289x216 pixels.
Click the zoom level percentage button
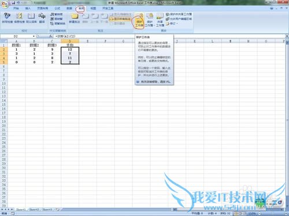252,213
